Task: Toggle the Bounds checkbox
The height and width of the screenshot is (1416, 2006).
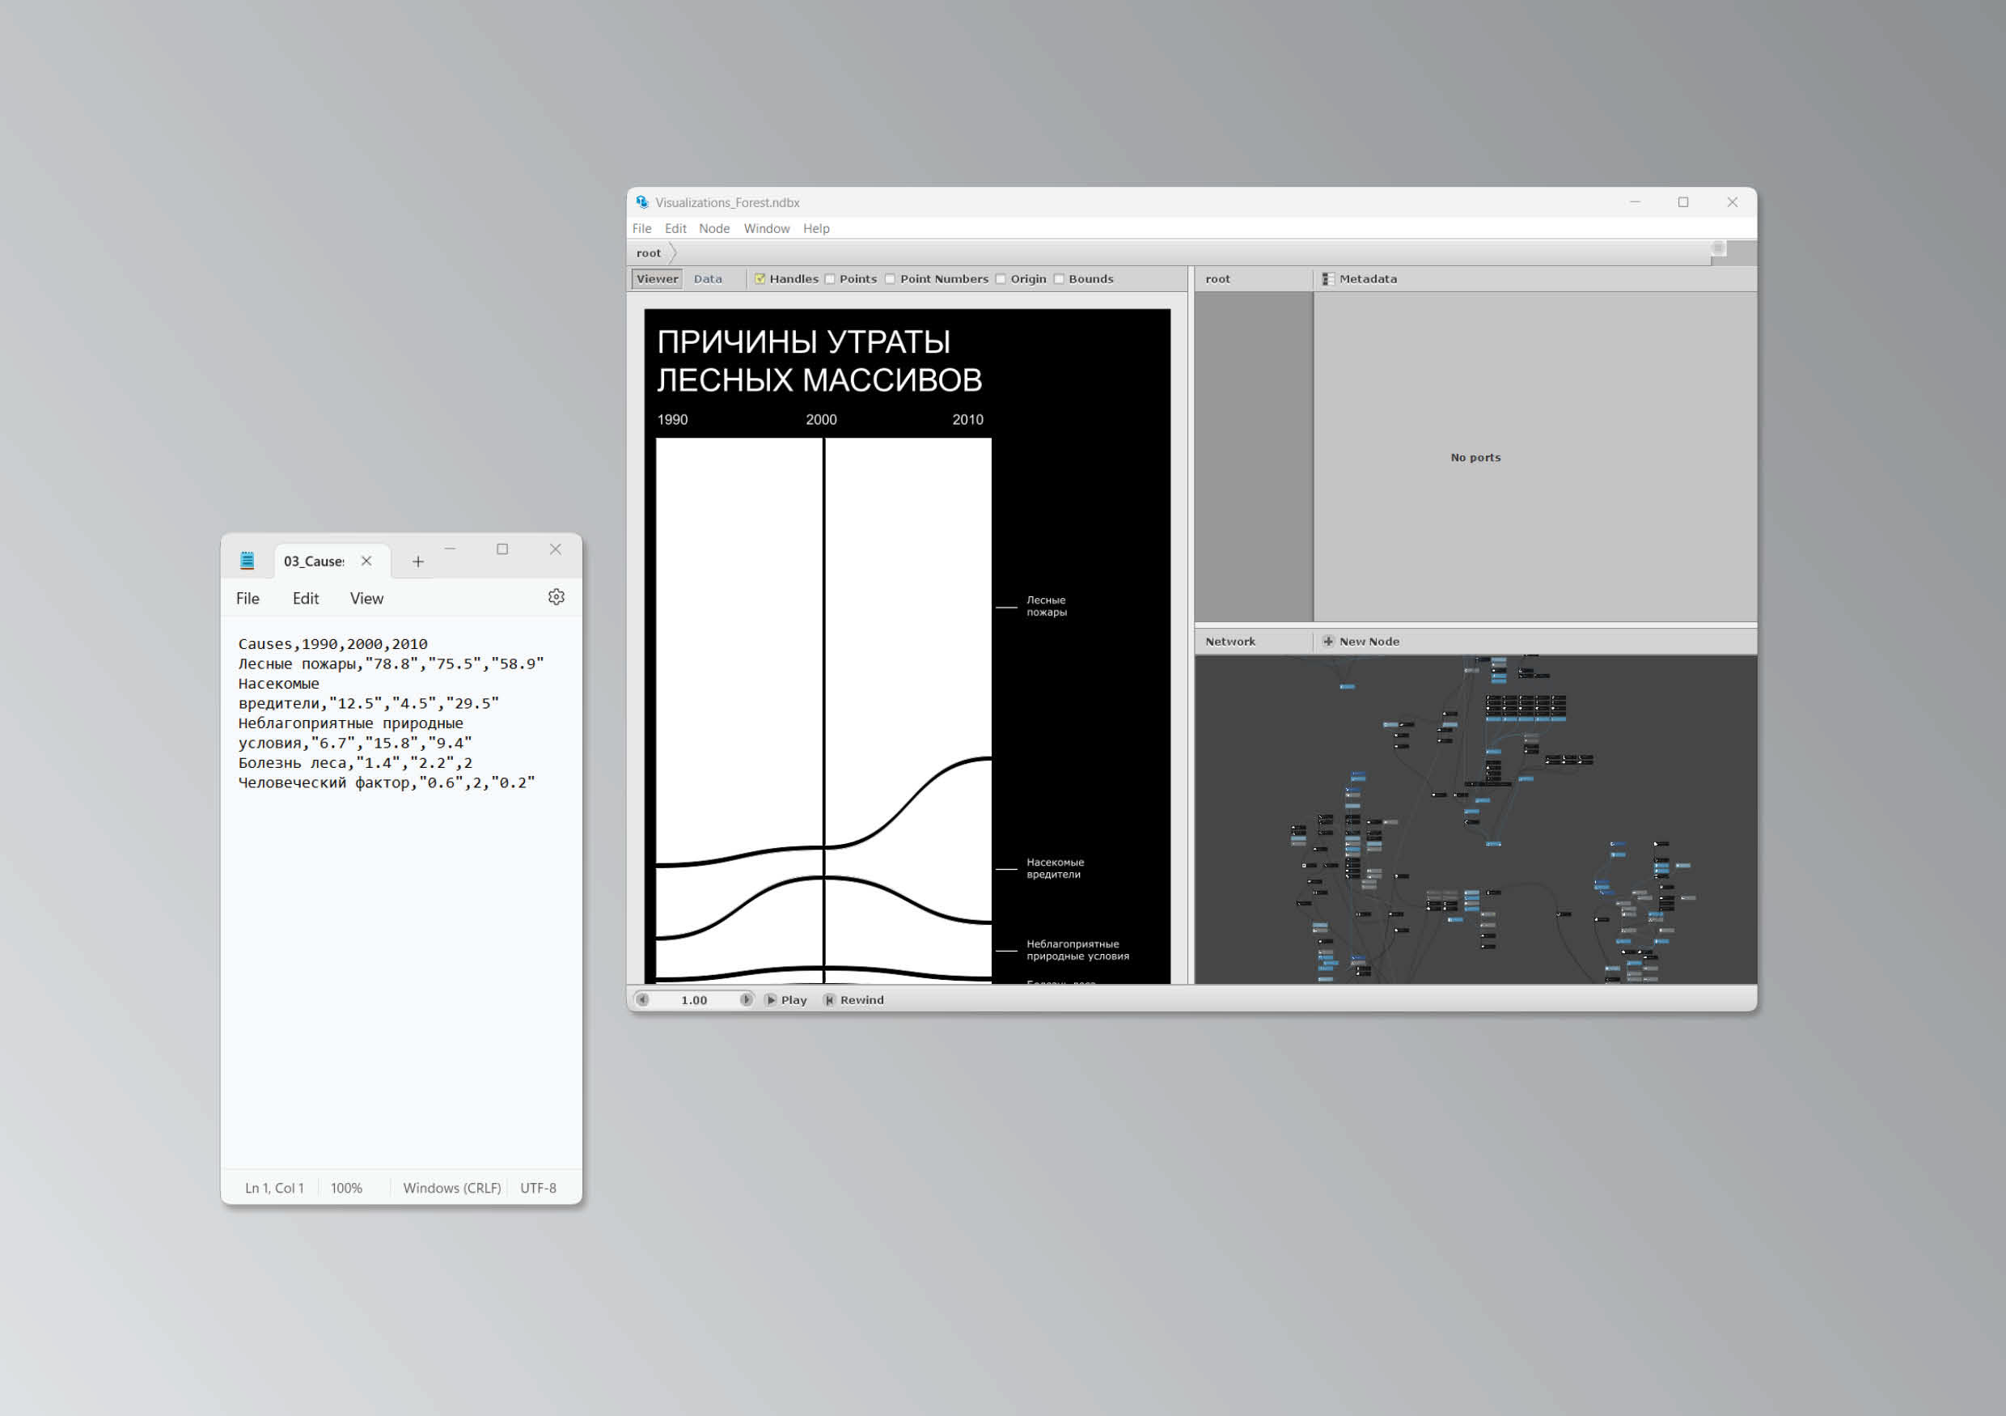Action: click(x=1059, y=279)
